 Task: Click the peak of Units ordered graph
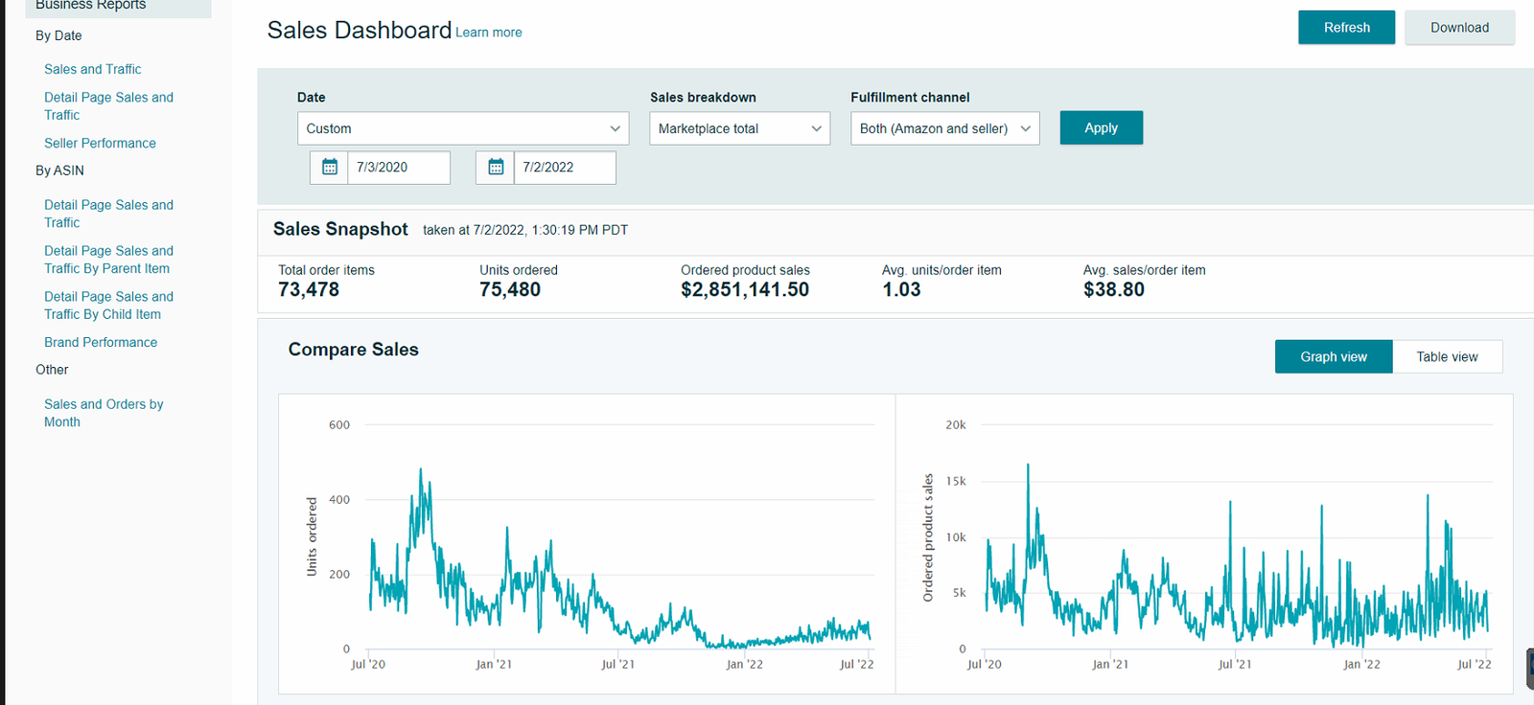(420, 470)
